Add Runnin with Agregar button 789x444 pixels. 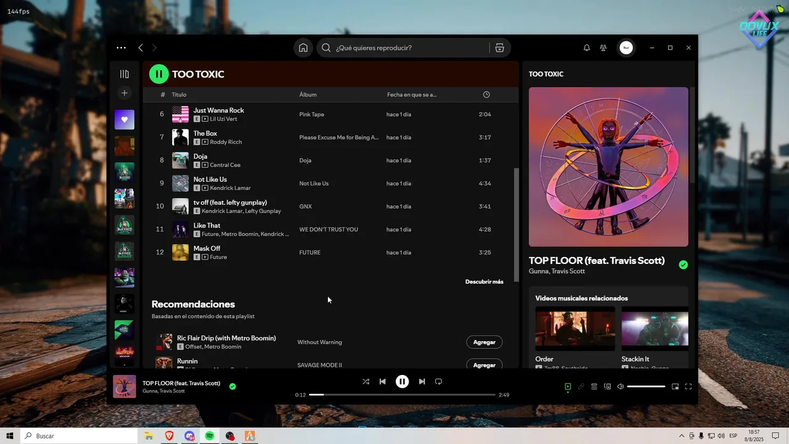[x=484, y=365]
